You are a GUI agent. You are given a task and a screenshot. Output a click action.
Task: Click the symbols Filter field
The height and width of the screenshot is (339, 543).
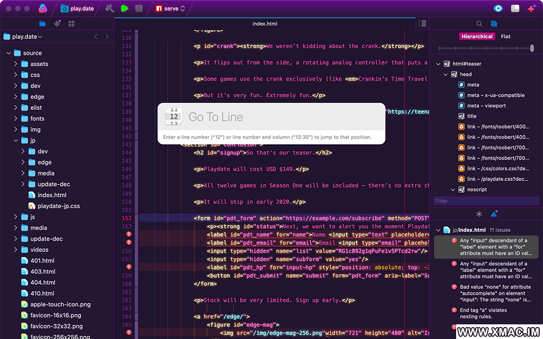[x=486, y=201]
